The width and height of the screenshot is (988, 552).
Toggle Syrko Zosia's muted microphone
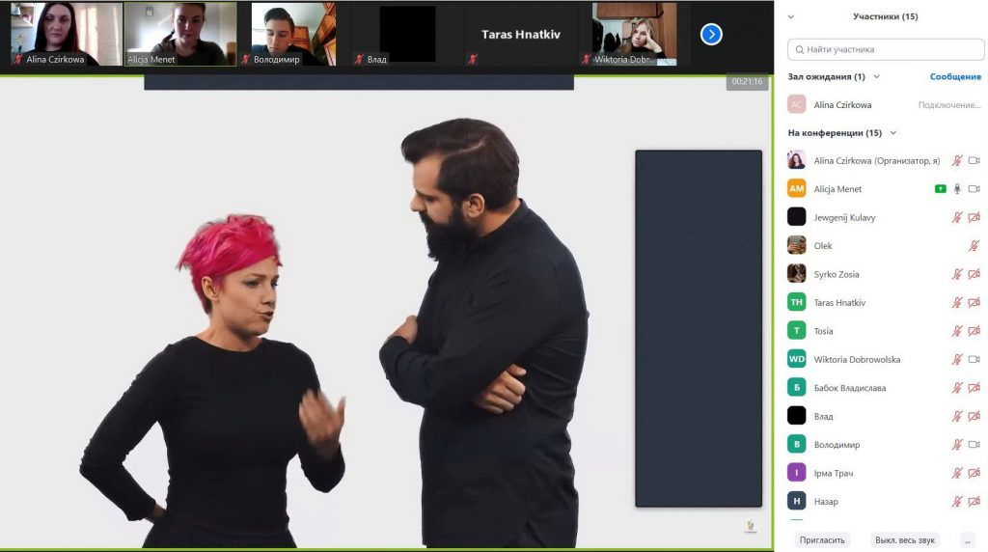click(957, 275)
